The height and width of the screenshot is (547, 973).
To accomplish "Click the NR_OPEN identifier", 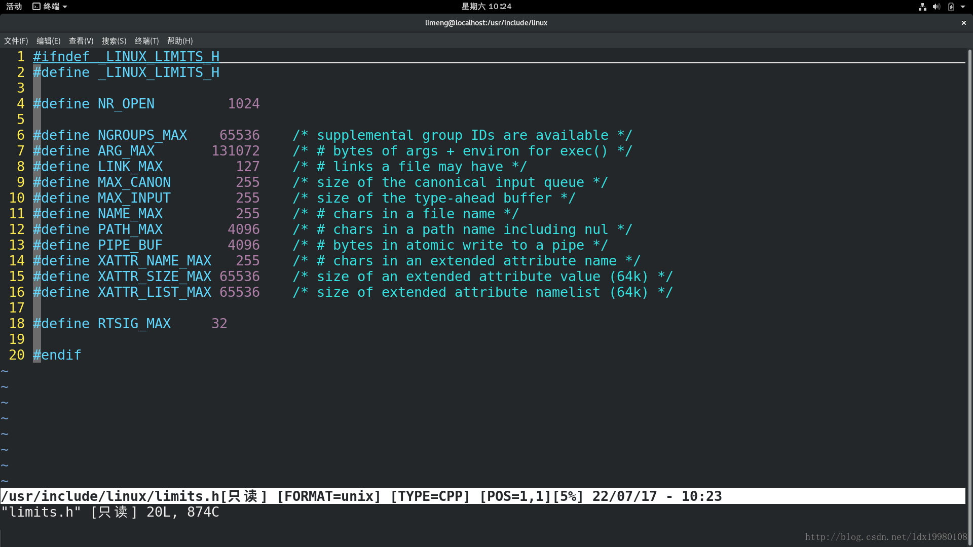I will 126,104.
